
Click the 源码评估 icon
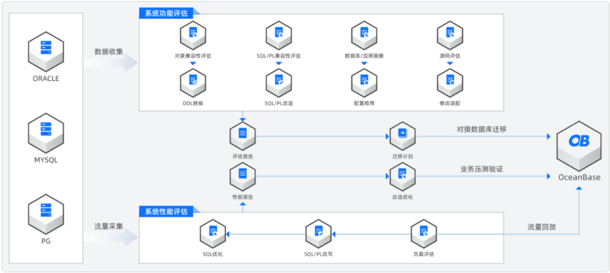pos(450,34)
